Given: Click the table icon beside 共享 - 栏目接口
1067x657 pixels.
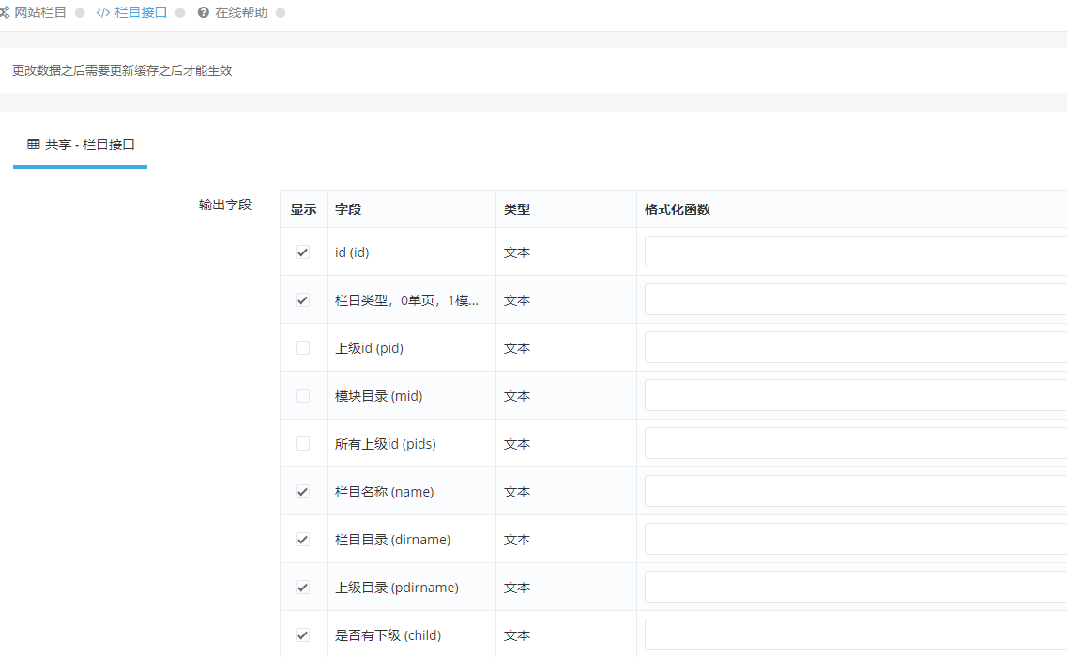Looking at the screenshot, I should coord(34,145).
